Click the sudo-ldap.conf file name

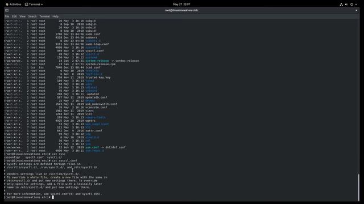97,44
